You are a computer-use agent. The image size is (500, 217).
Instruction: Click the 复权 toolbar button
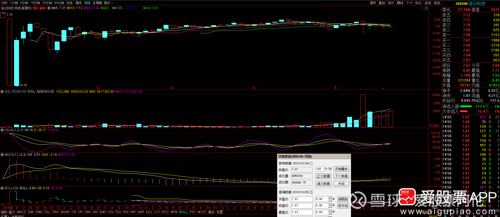click(373, 3)
